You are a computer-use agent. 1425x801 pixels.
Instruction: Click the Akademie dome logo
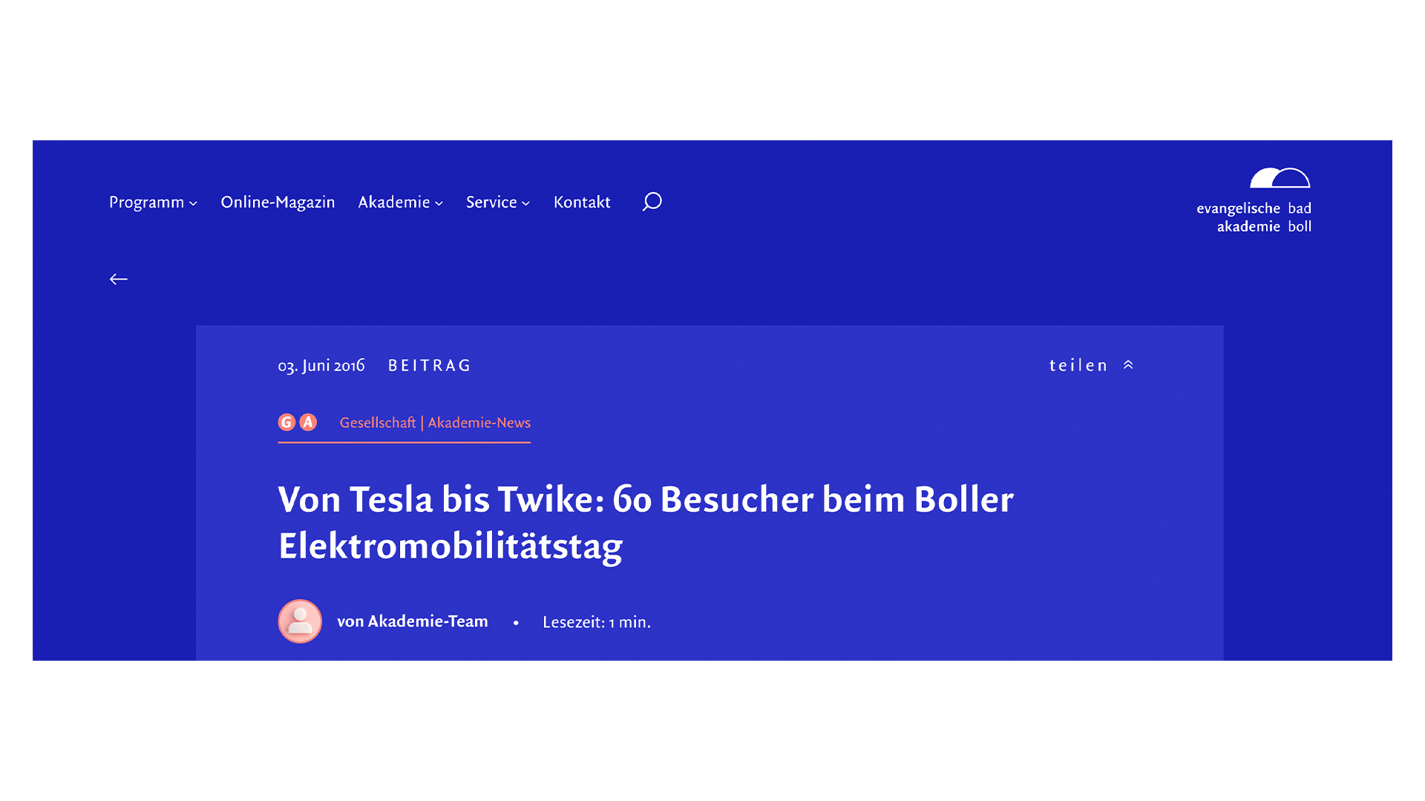click(x=1280, y=178)
